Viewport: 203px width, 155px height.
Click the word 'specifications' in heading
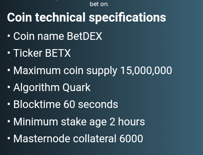point(127,17)
